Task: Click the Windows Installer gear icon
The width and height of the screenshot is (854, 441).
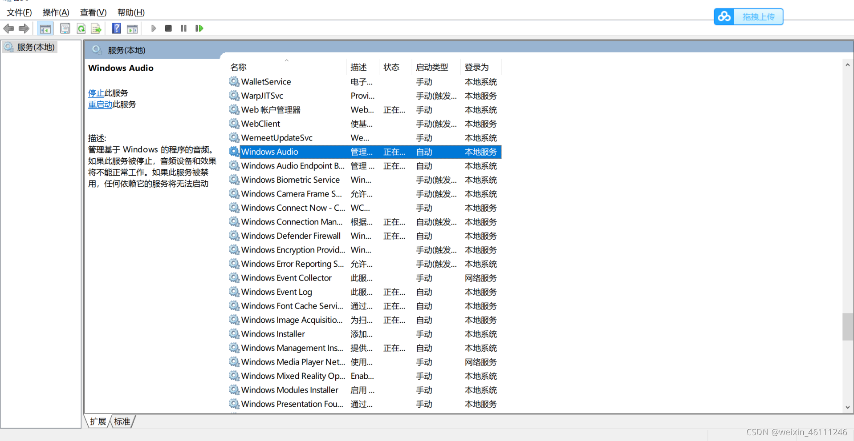Action: [234, 334]
